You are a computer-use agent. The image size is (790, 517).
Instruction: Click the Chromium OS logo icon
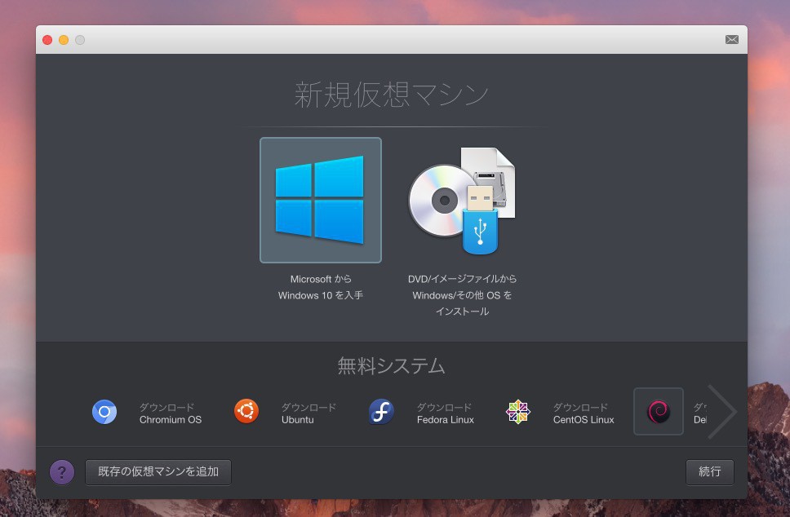point(104,412)
